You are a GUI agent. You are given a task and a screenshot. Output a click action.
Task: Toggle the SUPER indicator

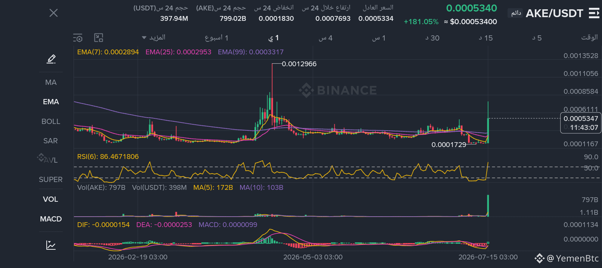click(x=51, y=179)
